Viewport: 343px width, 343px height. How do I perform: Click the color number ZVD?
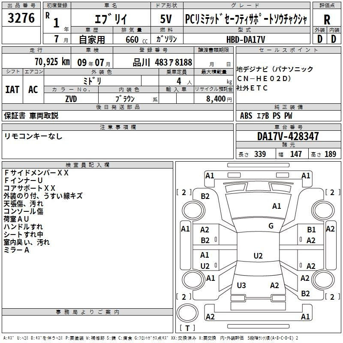coord(71,99)
